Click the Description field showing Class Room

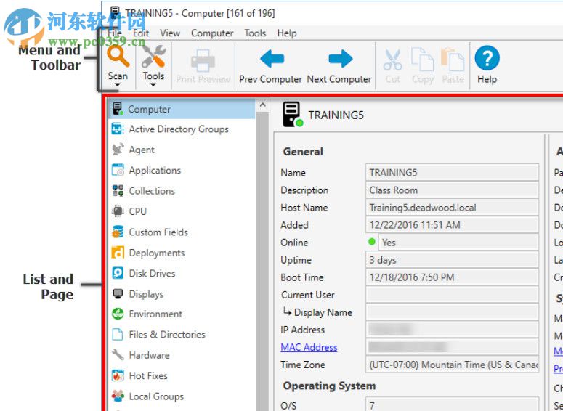(452, 190)
